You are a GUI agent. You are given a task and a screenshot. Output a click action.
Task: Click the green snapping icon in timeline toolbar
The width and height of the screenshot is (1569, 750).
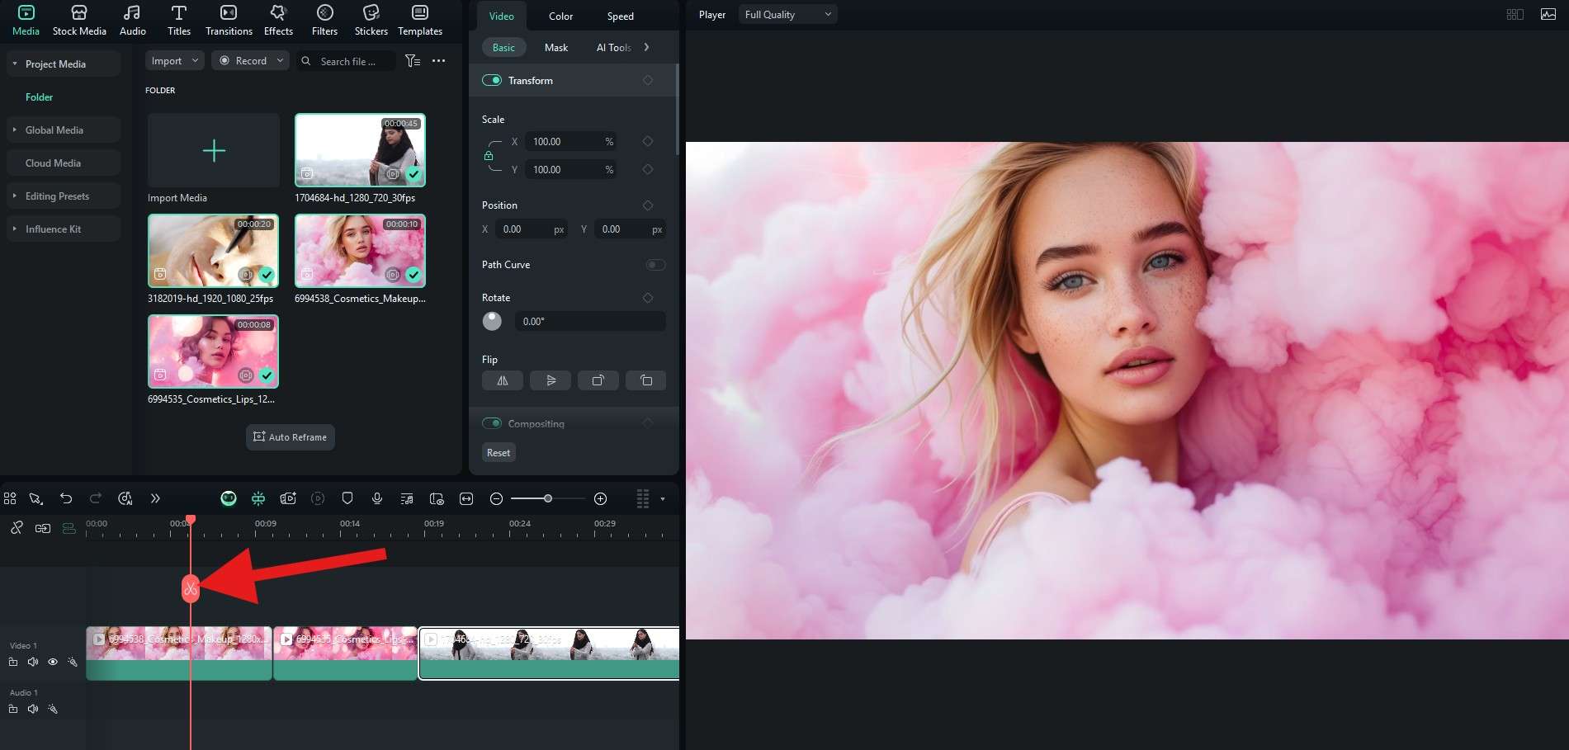[258, 498]
